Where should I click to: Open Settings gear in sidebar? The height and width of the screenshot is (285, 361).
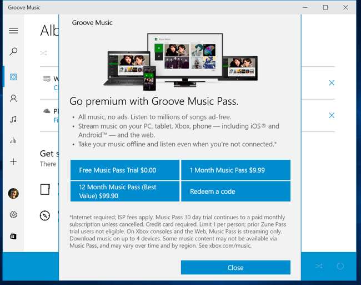coord(13,215)
